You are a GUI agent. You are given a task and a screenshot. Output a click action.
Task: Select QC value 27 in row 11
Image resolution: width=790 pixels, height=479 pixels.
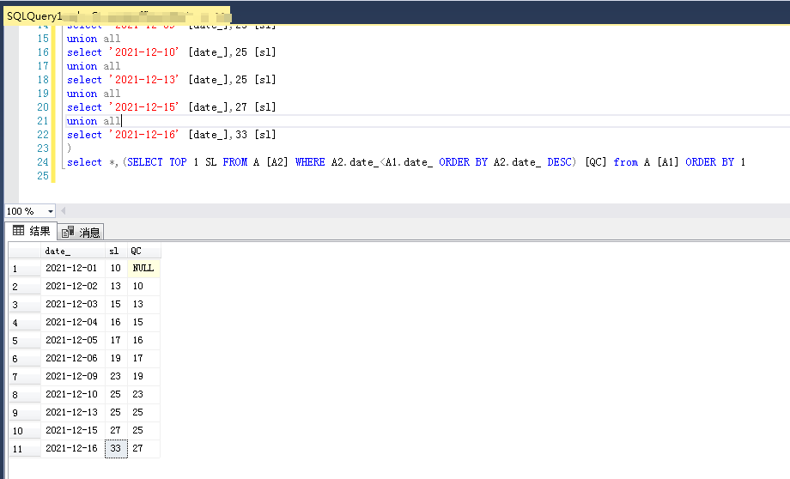coord(143,448)
